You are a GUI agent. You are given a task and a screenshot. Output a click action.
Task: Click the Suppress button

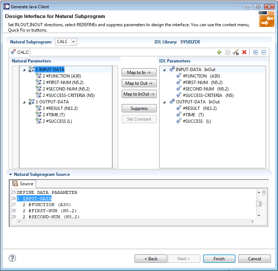click(139, 108)
